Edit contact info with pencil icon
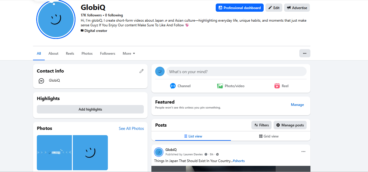 click(141, 71)
